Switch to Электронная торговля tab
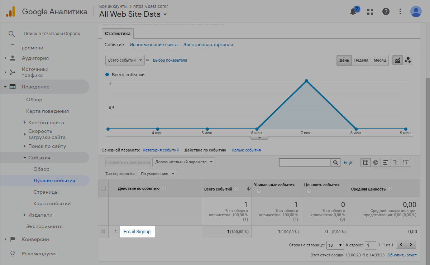This screenshot has height=265, width=430. point(208,45)
